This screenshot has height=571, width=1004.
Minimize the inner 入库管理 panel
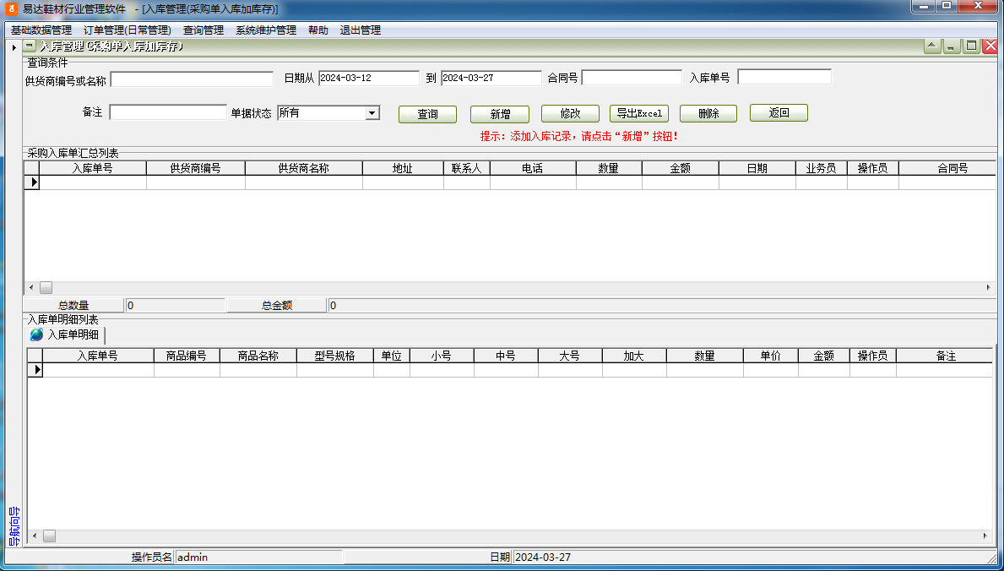[x=952, y=46]
